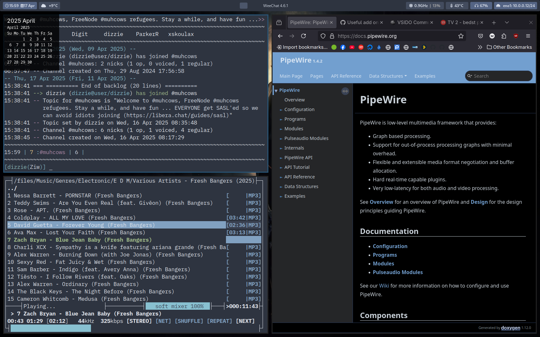The image size is (540, 337).
Task: Open the white M extension icon
Action: coord(492,36)
